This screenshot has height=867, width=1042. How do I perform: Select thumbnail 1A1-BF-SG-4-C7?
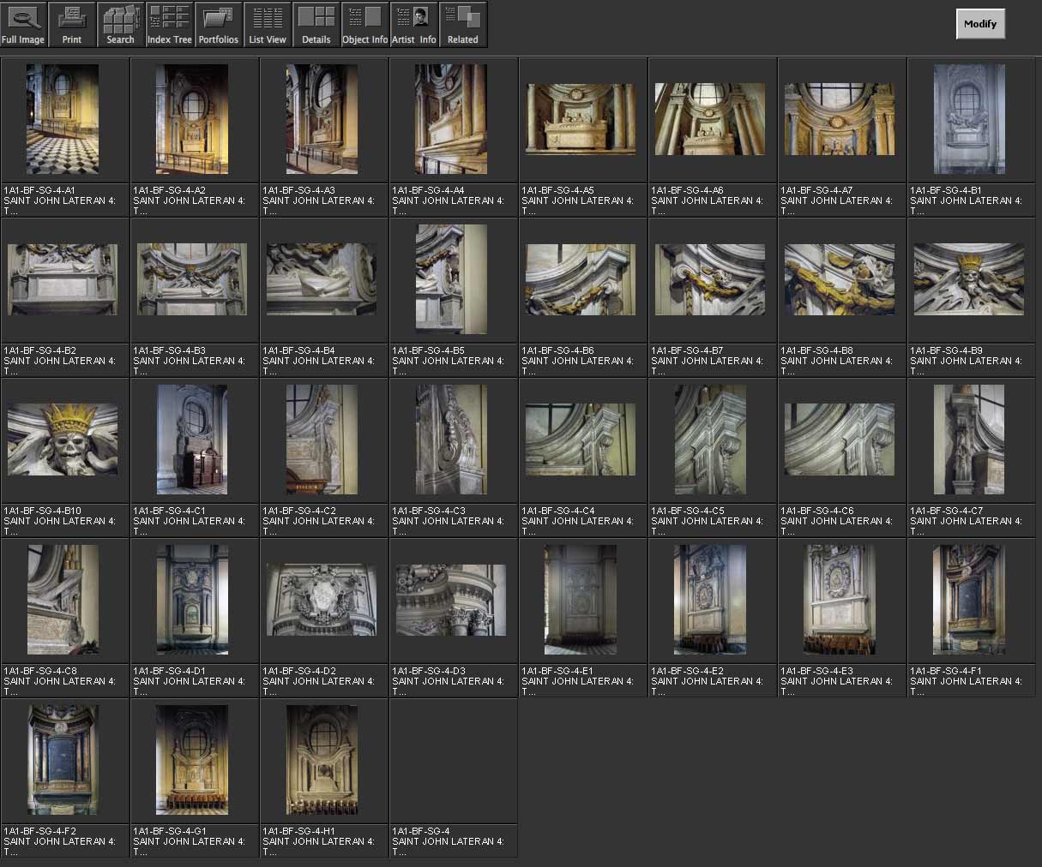pyautogui.click(x=969, y=439)
